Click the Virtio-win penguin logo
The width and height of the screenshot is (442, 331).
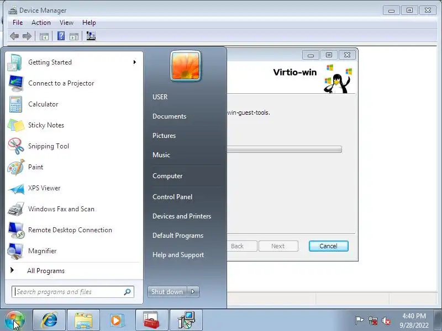tap(338, 78)
